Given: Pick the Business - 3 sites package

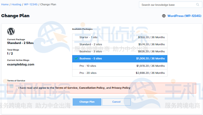Looking at the screenshot, I should click(120, 51).
